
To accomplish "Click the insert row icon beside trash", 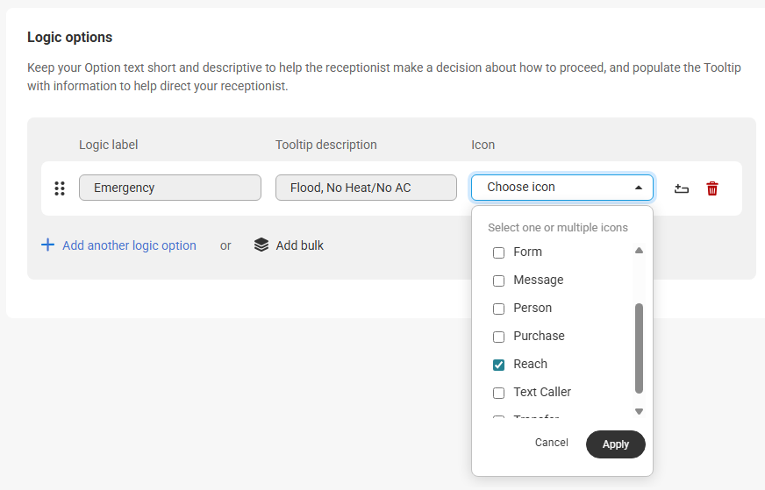I will click(x=682, y=188).
